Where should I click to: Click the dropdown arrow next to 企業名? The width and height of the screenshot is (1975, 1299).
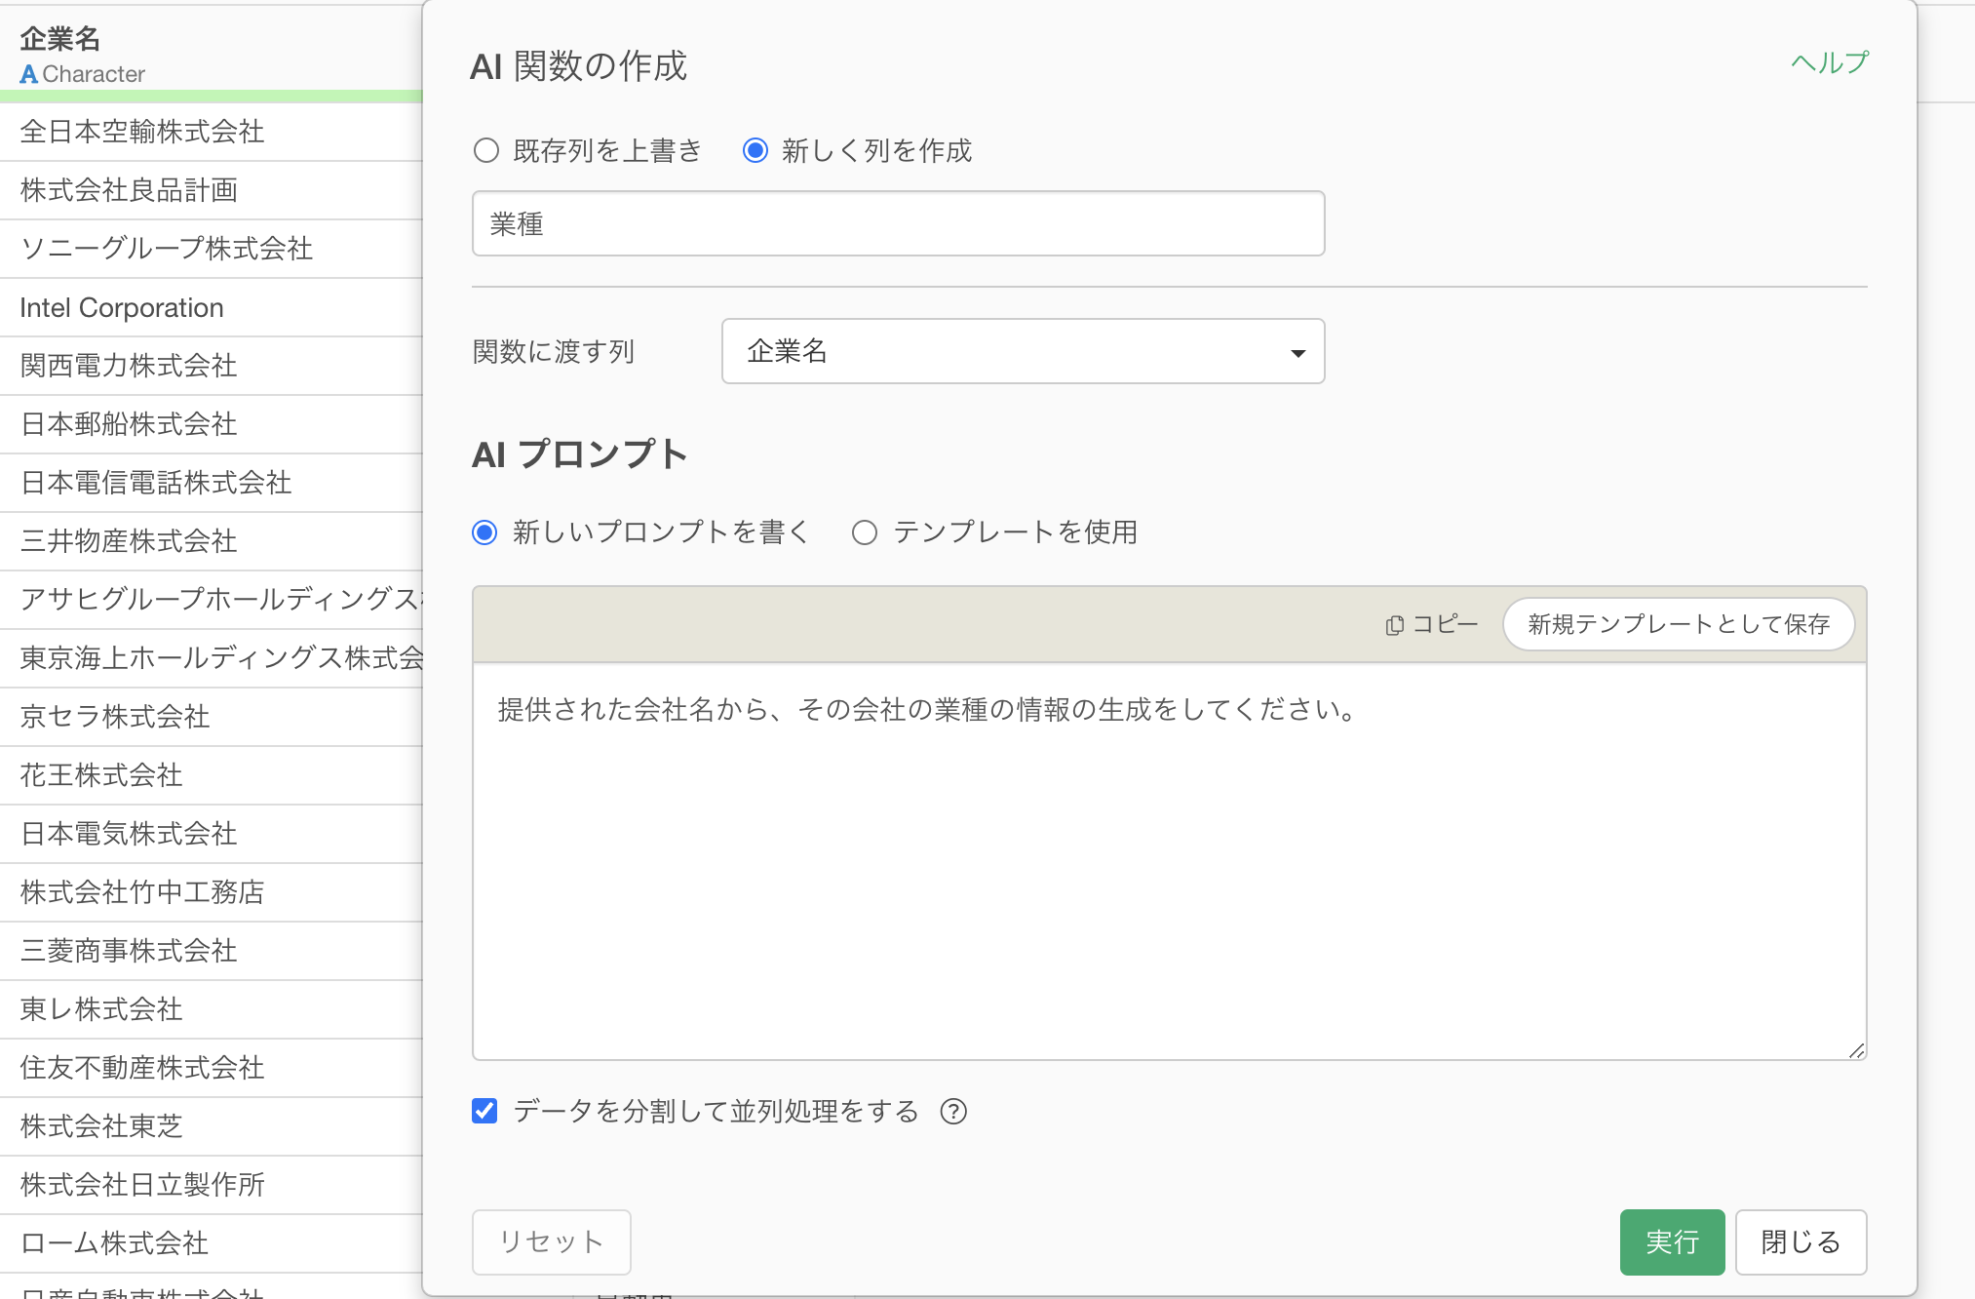tap(1297, 353)
